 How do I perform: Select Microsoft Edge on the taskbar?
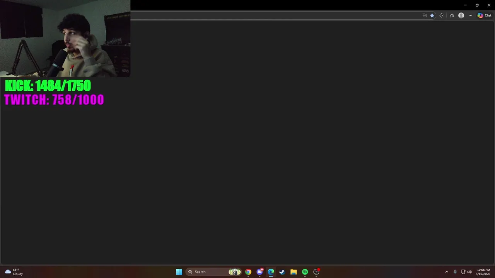pos(271,272)
